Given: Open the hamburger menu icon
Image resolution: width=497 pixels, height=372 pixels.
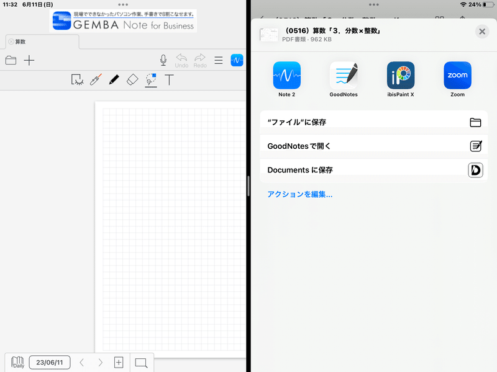Looking at the screenshot, I should [219, 60].
